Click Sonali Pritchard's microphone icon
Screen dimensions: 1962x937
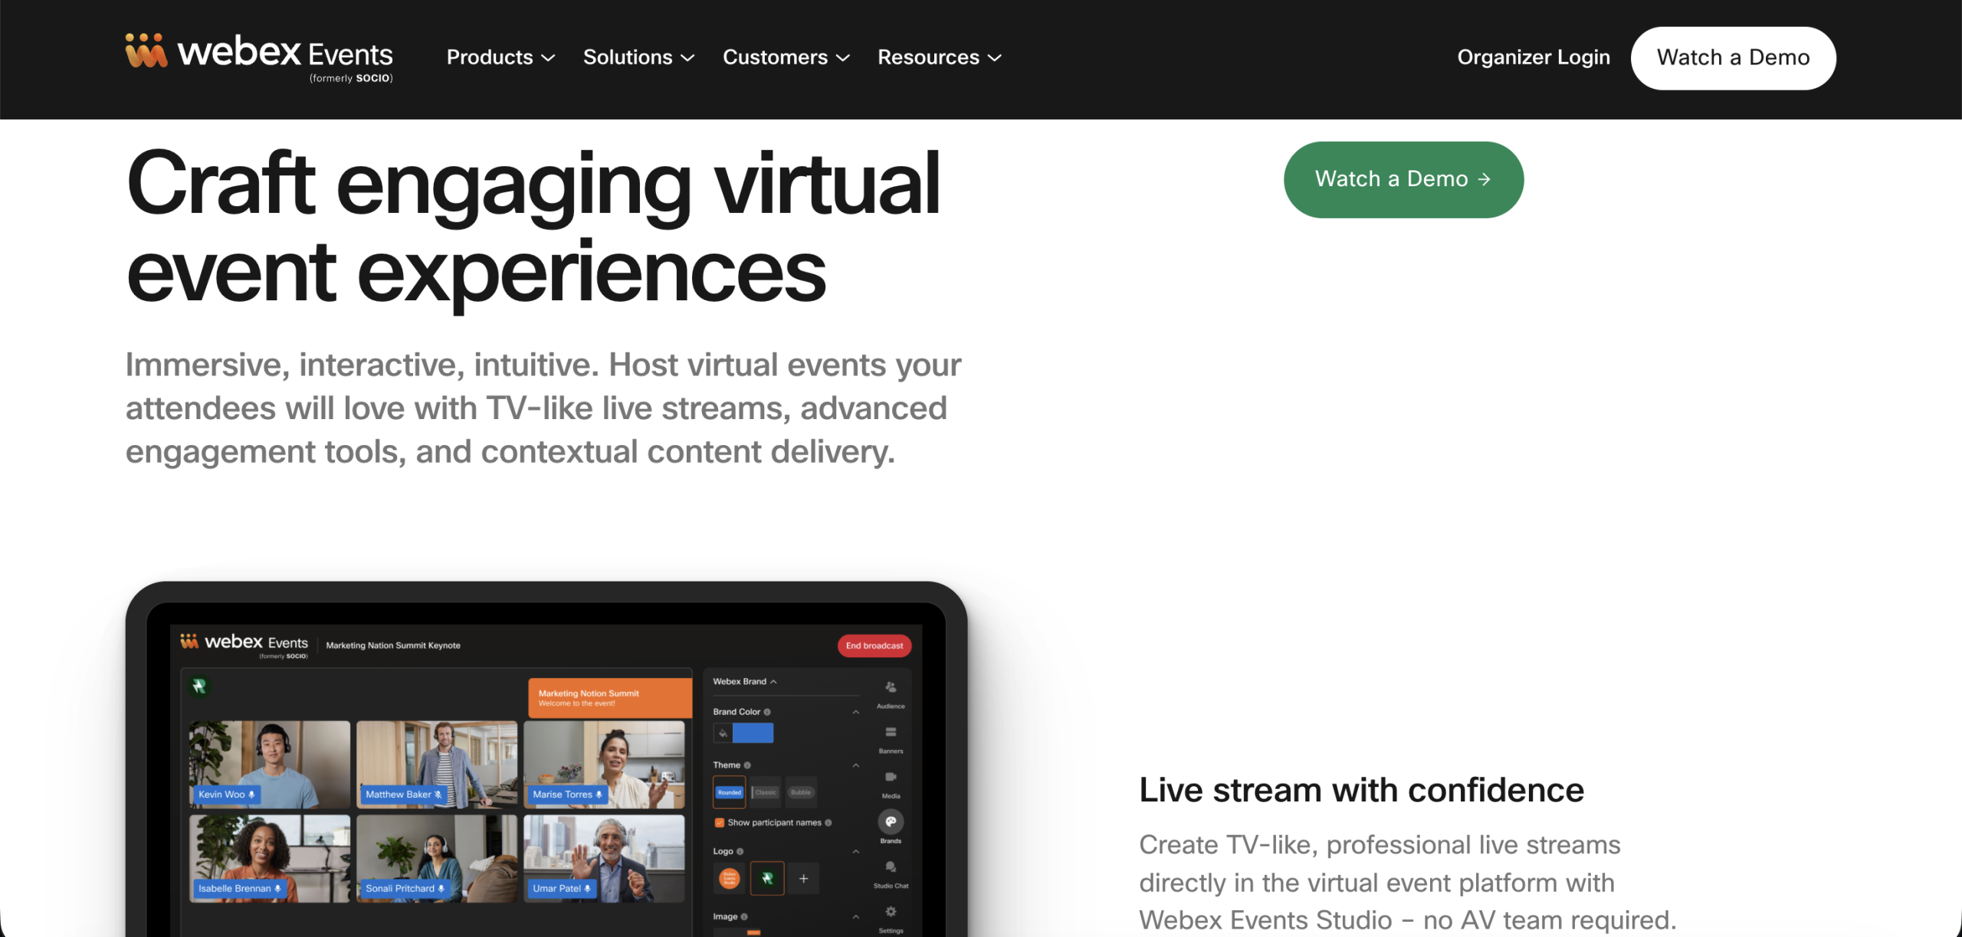pyautogui.click(x=441, y=889)
